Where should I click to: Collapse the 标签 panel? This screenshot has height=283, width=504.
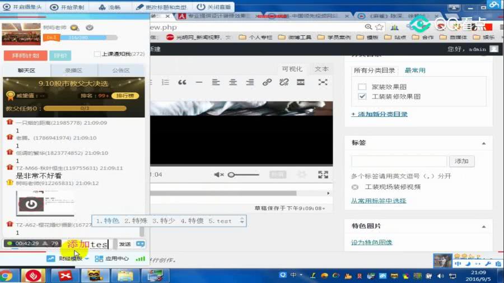(x=484, y=143)
